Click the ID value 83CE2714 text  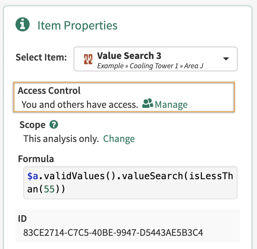point(113,233)
